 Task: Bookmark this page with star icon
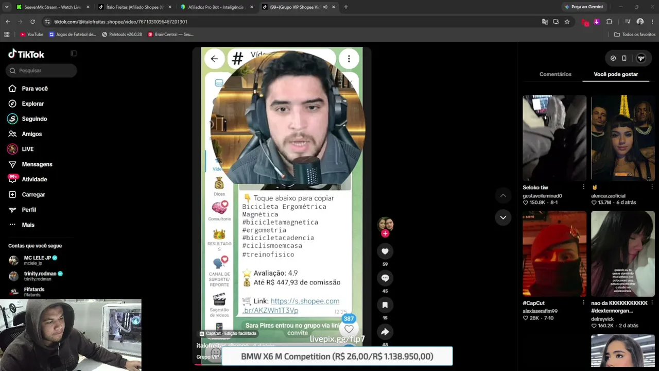pos(567,22)
